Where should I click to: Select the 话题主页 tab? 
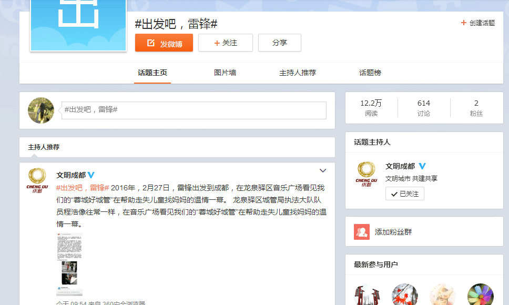tap(152, 73)
